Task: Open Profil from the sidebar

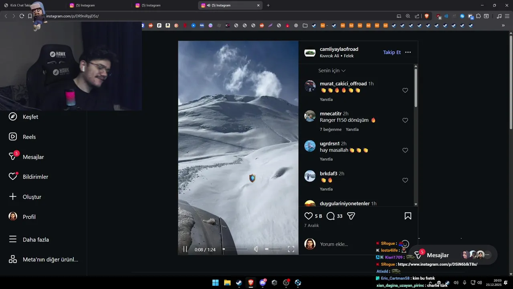Action: [x=22, y=217]
